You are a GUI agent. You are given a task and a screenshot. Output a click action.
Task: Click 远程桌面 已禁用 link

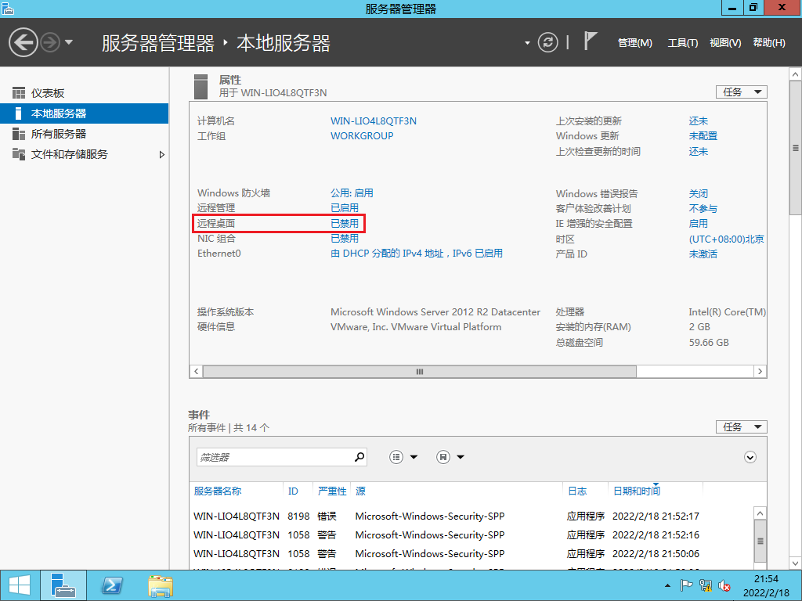[345, 223]
